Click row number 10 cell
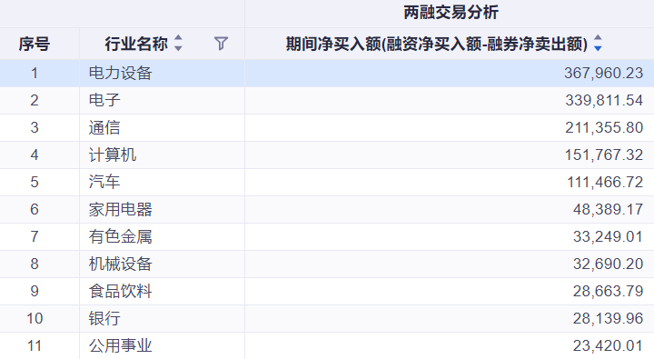Viewport: 654px width, 359px height. (39, 318)
